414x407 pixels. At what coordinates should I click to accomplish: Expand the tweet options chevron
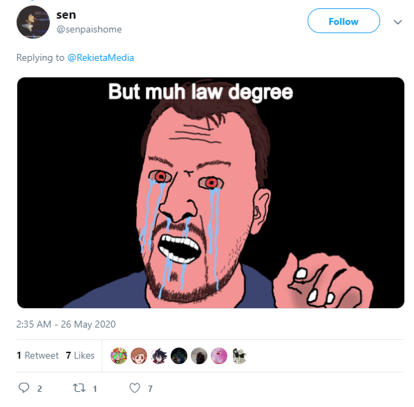(397, 22)
